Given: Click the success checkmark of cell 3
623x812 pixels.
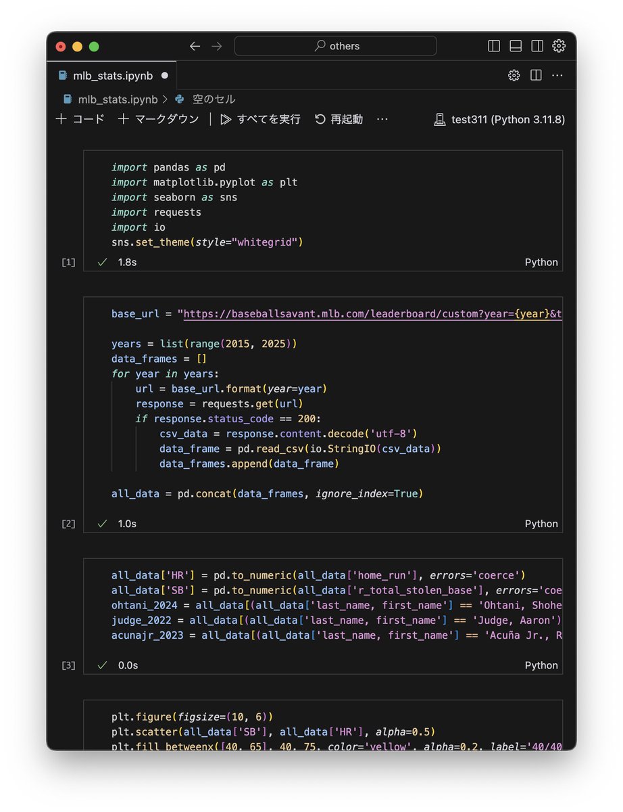Looking at the screenshot, I should (x=102, y=665).
